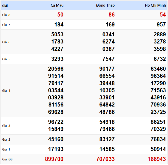Click the Giải 4 number 20566
The height and width of the screenshot is (165, 168).
56,69
